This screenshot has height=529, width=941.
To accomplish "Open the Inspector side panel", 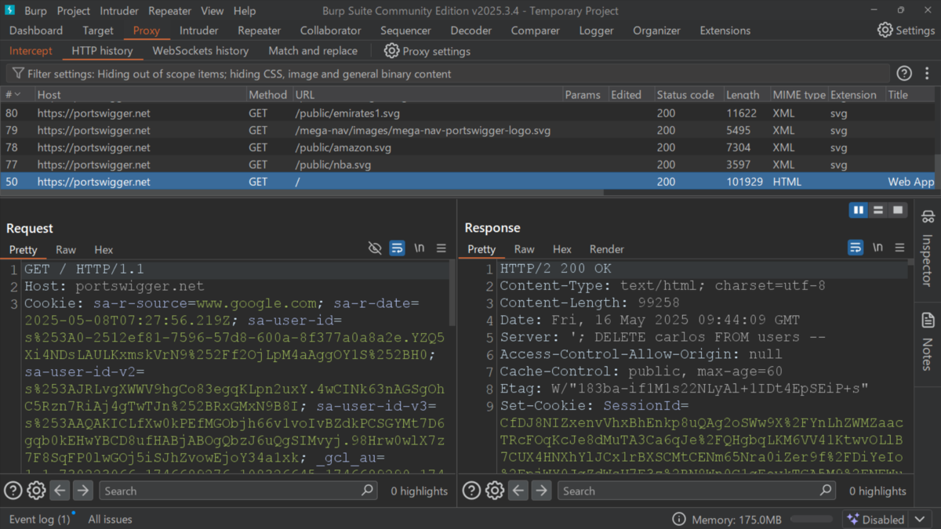I will (928, 248).
